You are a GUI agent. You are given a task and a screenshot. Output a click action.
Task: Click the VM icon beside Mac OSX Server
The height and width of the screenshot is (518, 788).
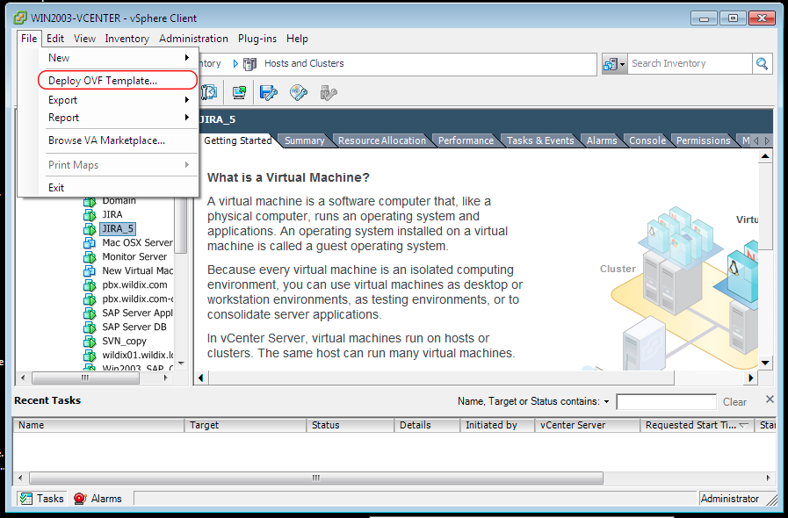90,243
